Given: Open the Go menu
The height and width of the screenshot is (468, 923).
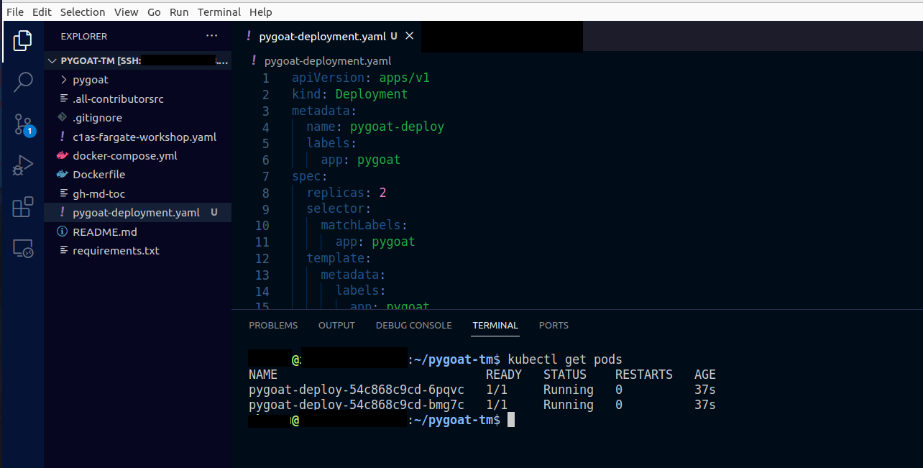Looking at the screenshot, I should coord(154,12).
